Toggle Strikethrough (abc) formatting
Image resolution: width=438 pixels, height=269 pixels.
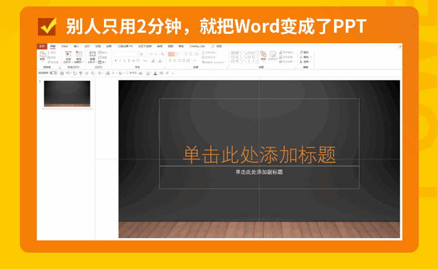(134, 60)
